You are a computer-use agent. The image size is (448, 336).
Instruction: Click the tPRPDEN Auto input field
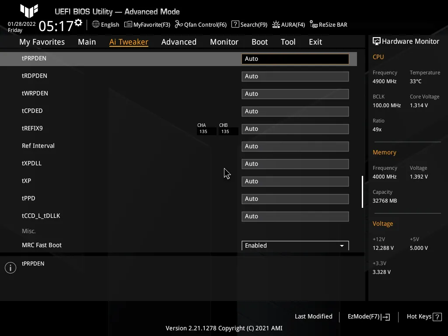(x=295, y=59)
